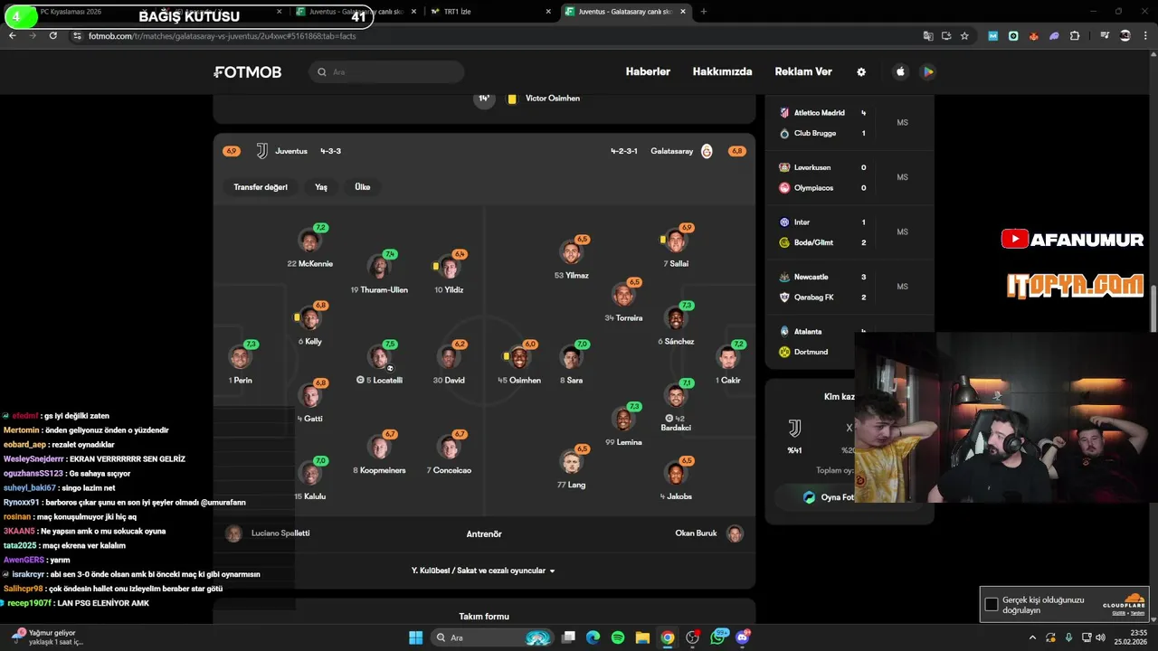Image resolution: width=1158 pixels, height=651 pixels.
Task: Click the translate page icon in address bar
Action: (x=927, y=35)
